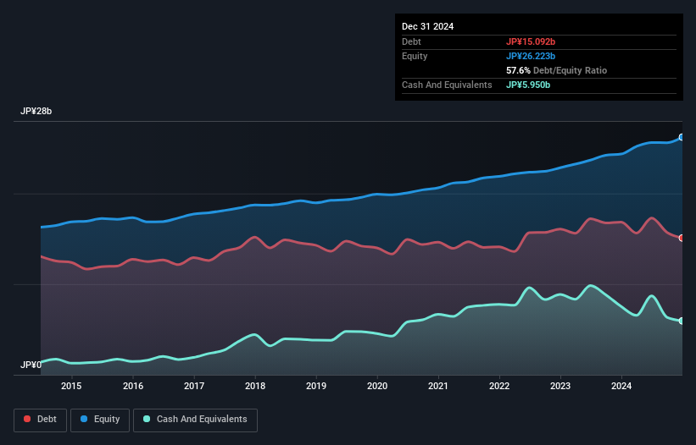Click Cash And Equivalents label in tooltip

click(447, 85)
